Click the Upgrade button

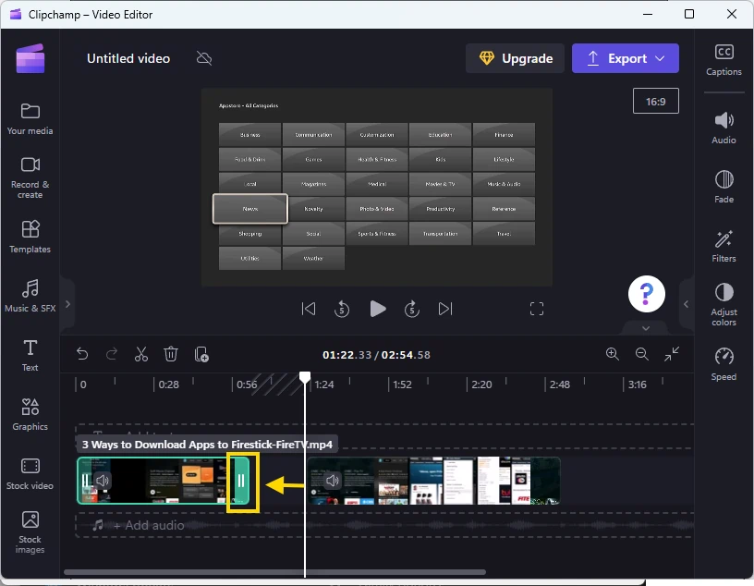(515, 58)
